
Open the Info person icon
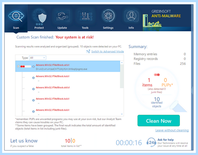131,16
